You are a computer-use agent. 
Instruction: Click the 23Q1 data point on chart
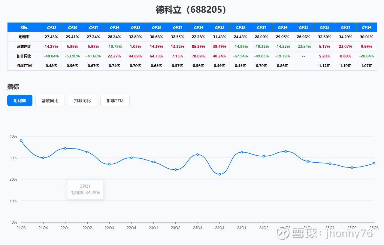153,162
